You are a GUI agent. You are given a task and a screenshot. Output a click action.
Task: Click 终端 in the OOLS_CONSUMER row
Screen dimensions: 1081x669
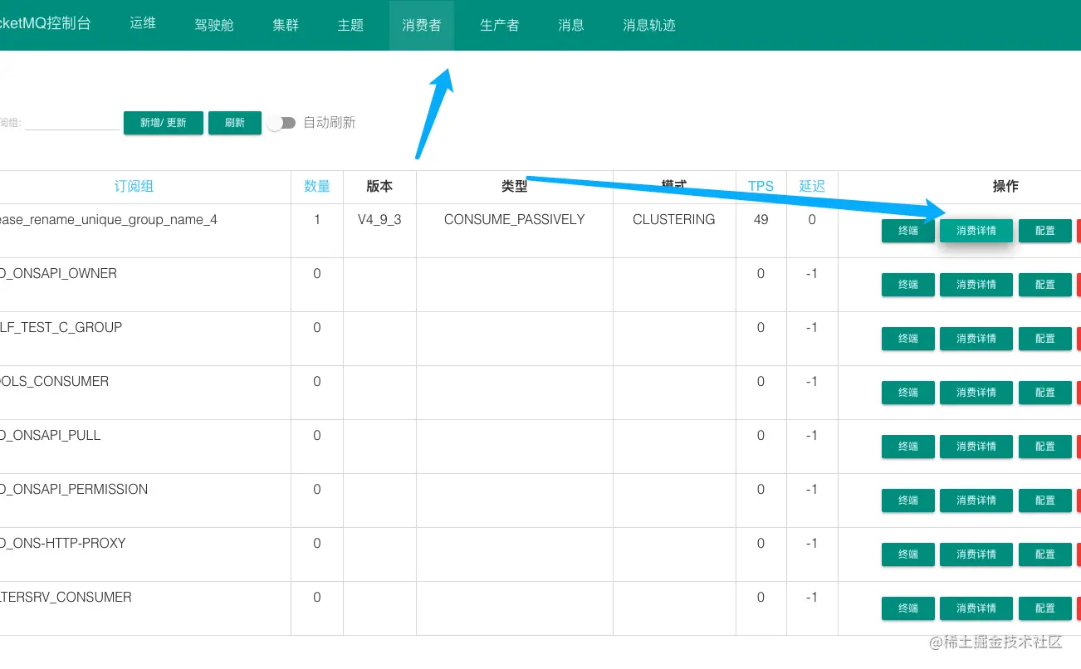tap(908, 393)
